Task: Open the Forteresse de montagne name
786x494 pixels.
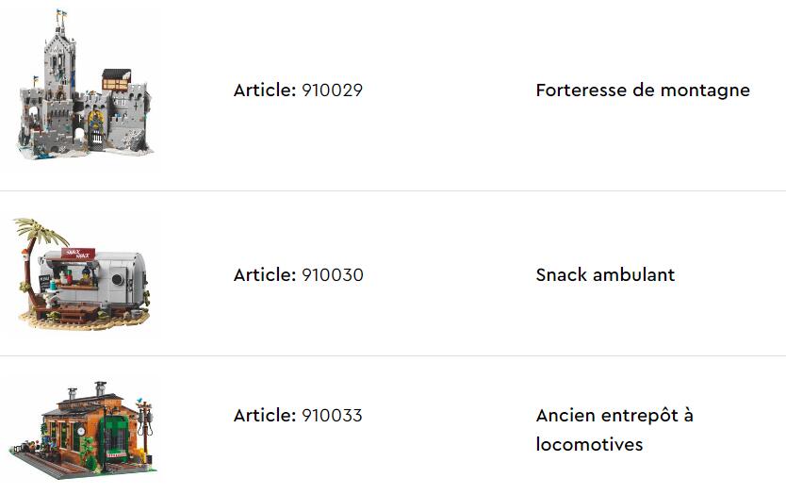Action: click(643, 91)
